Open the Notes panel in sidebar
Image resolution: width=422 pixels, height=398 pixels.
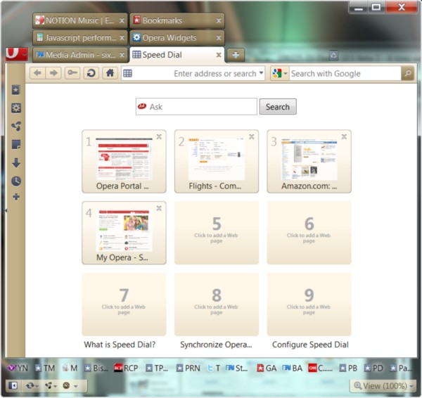coord(16,145)
